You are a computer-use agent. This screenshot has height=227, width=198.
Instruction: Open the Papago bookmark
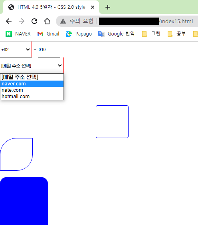tap(79, 34)
